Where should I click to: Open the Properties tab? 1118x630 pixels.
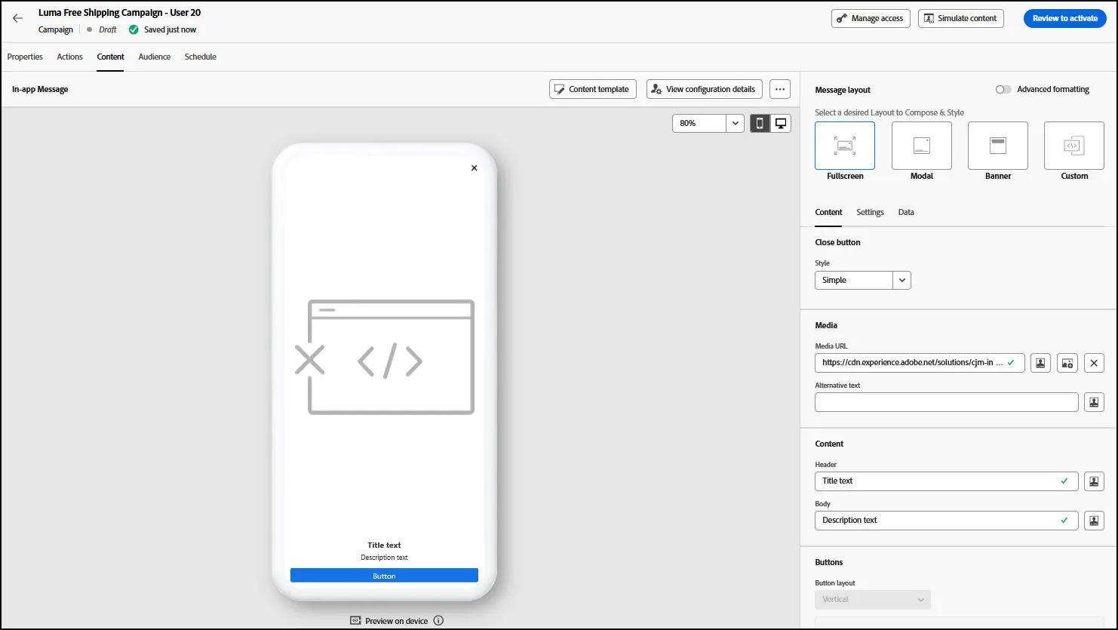click(25, 57)
